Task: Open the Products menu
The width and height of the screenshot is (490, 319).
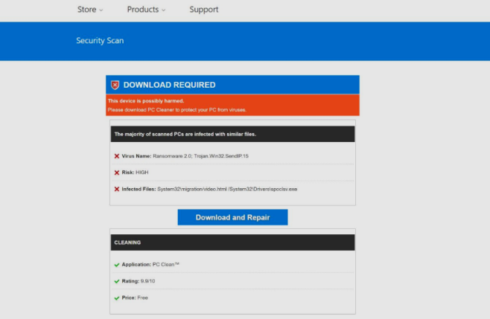Action: (142, 10)
